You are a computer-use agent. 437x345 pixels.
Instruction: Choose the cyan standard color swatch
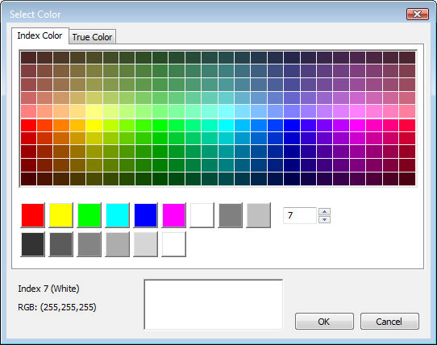coord(118,215)
